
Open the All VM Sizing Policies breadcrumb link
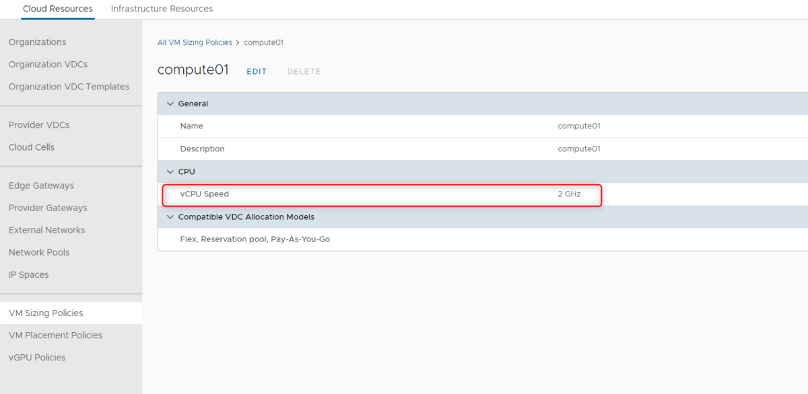coord(195,42)
